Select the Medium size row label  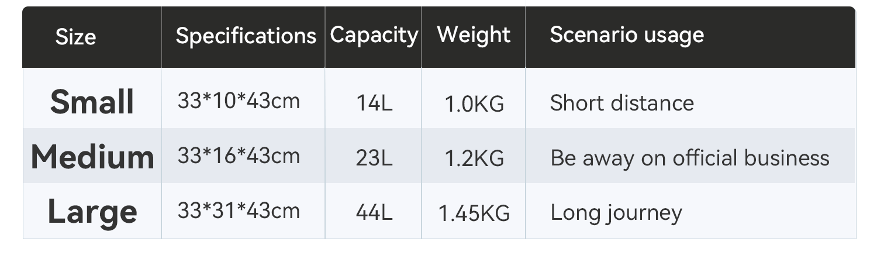(92, 157)
